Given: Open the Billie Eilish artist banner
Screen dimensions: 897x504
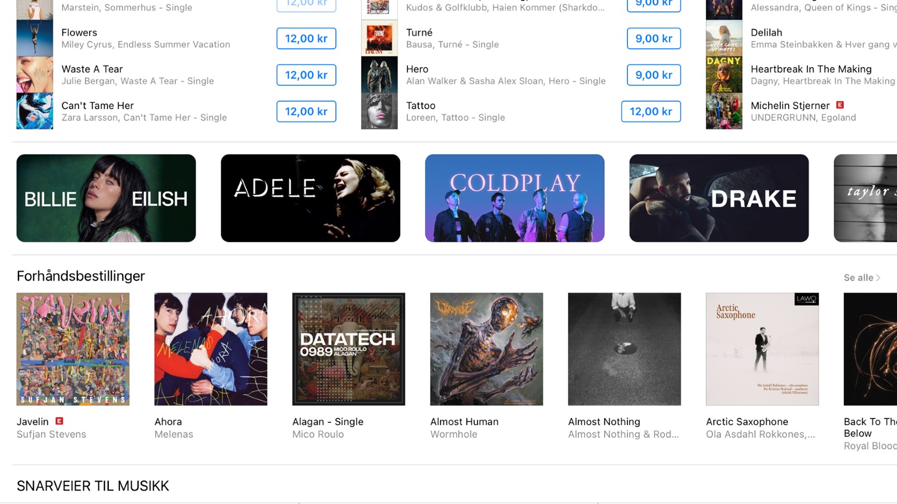Looking at the screenshot, I should [106, 198].
